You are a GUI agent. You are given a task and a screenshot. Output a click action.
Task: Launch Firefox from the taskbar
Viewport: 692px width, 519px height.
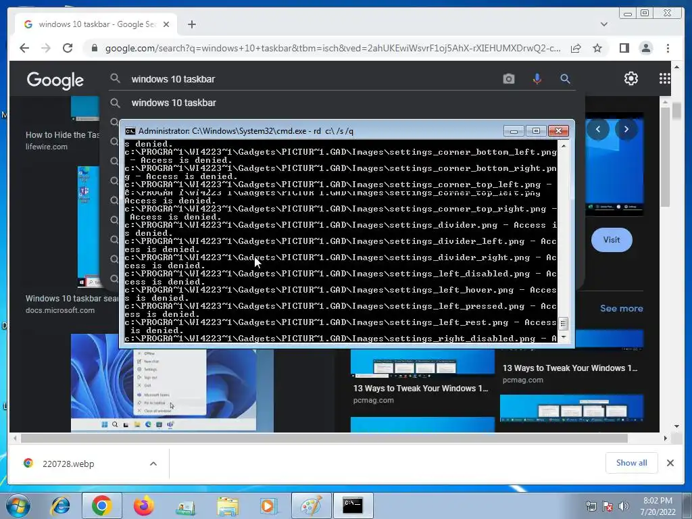(144, 505)
